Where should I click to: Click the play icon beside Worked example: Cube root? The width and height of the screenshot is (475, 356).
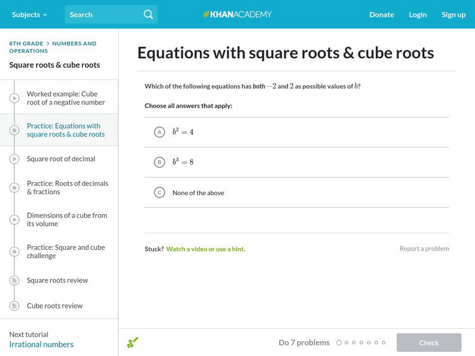14,98
